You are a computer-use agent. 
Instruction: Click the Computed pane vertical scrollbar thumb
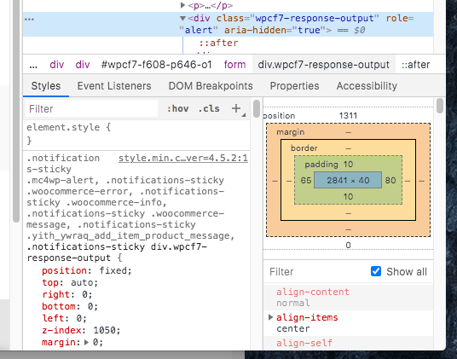pos(440,106)
